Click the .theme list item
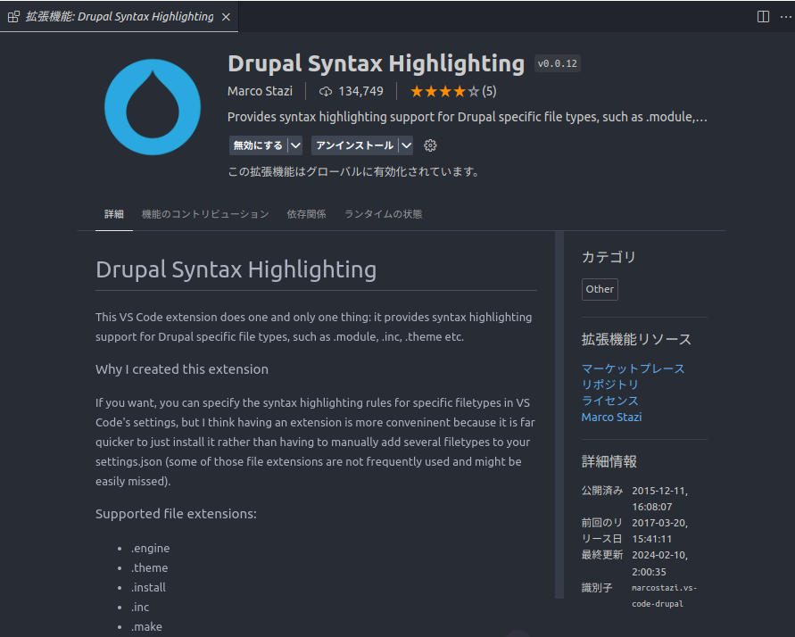795x637 pixels. [150, 568]
